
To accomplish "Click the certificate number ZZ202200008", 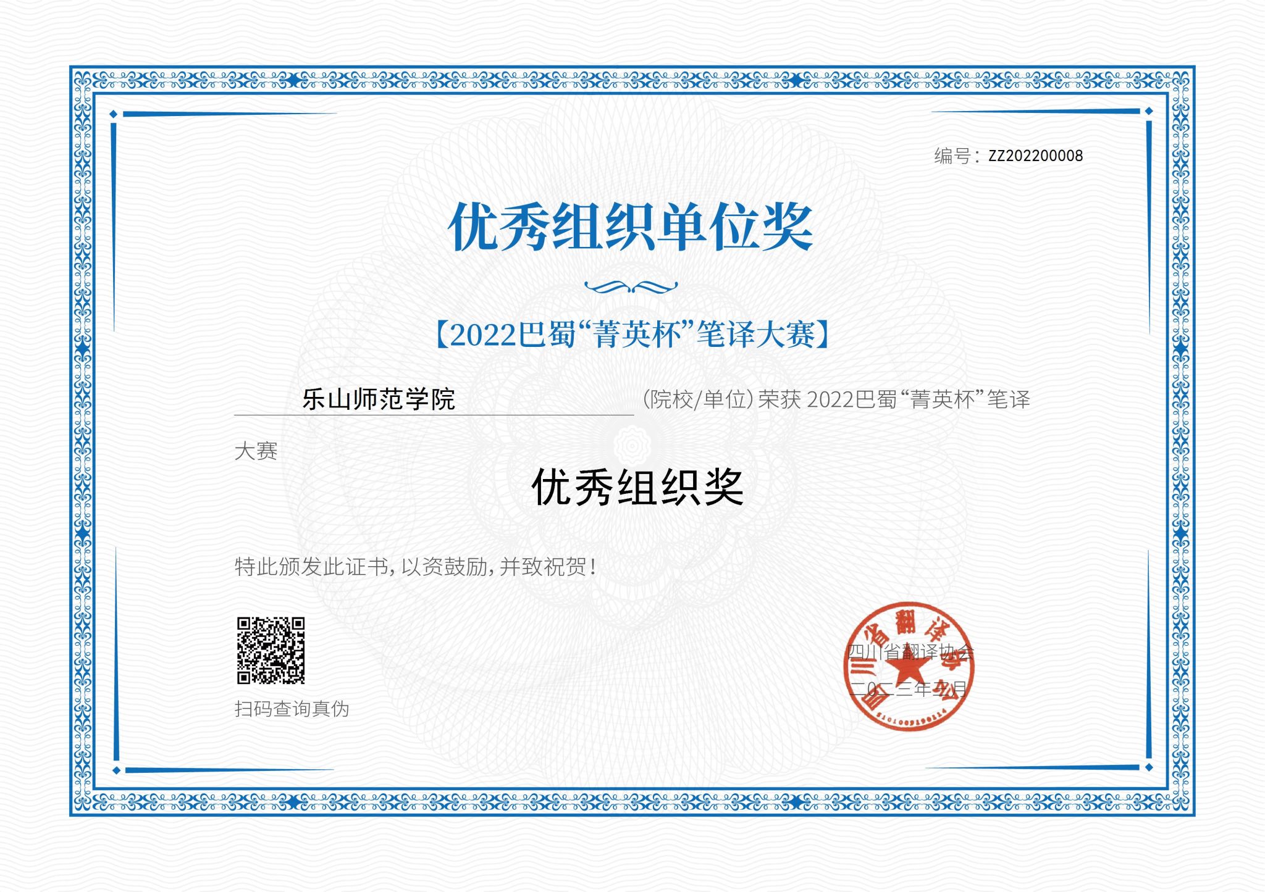I will tap(1035, 156).
